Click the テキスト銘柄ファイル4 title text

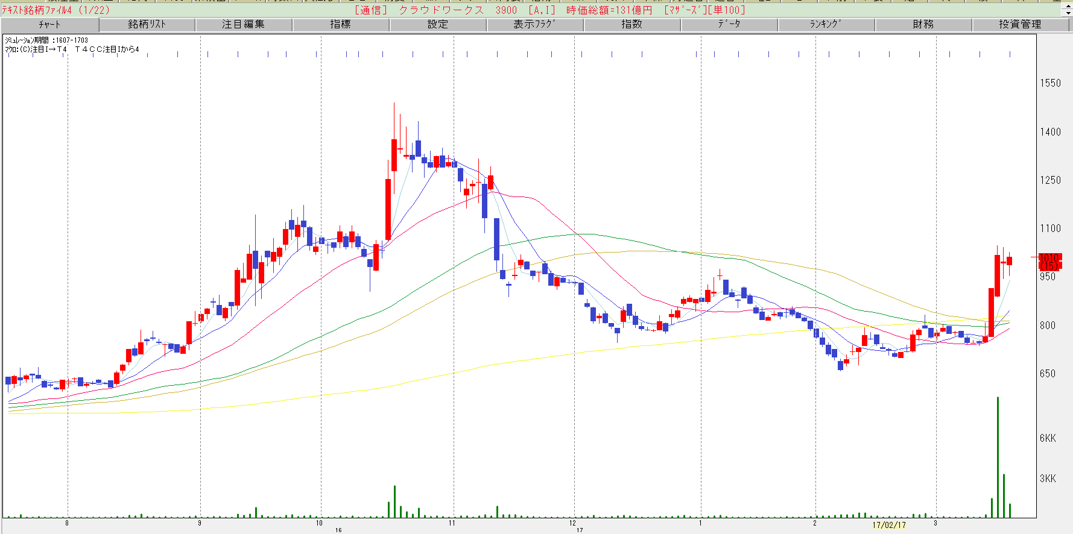click(37, 10)
